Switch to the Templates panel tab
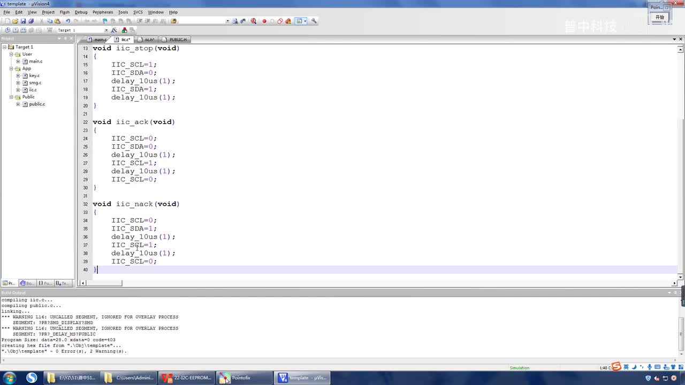 (x=63, y=283)
